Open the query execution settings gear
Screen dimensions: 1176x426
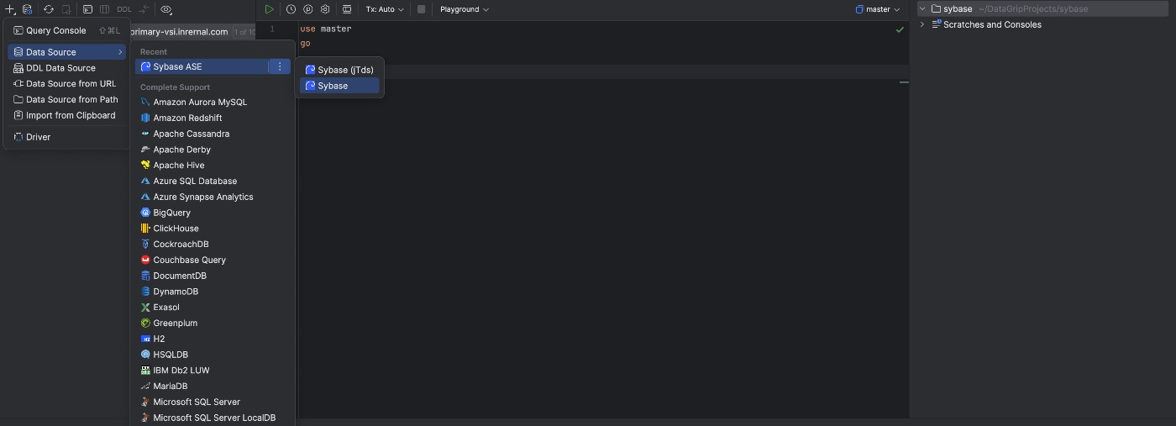point(325,9)
